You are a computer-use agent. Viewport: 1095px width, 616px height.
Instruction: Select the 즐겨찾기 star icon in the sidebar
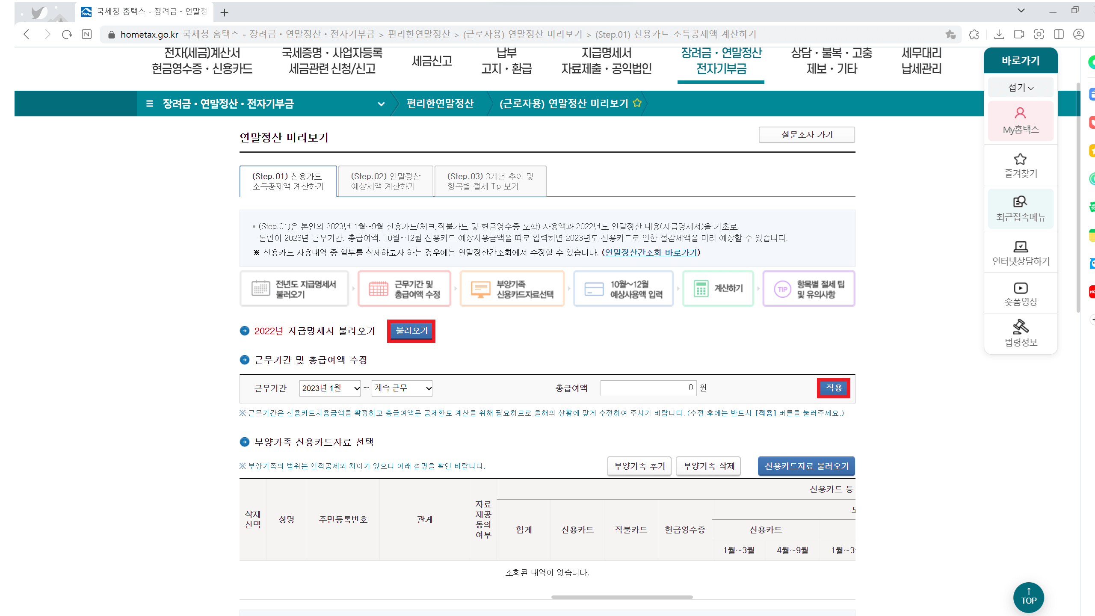(1021, 165)
